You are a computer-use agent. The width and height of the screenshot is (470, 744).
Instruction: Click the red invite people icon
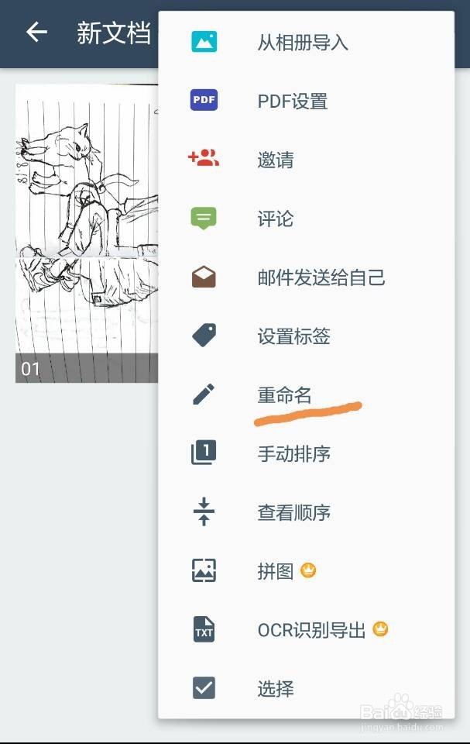[204, 157]
